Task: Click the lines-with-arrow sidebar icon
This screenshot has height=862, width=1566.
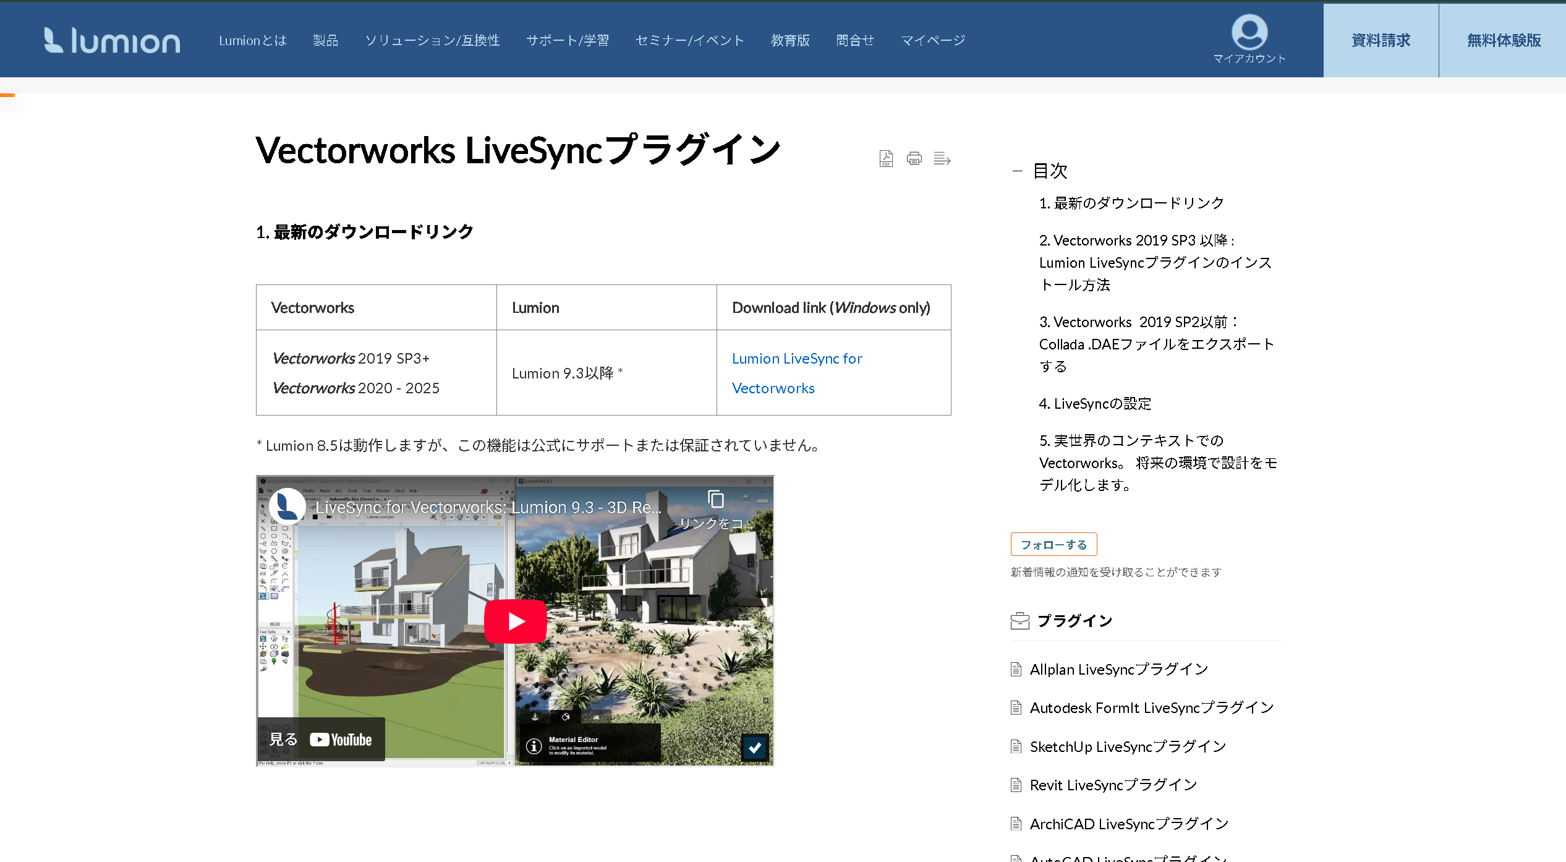Action: point(942,159)
